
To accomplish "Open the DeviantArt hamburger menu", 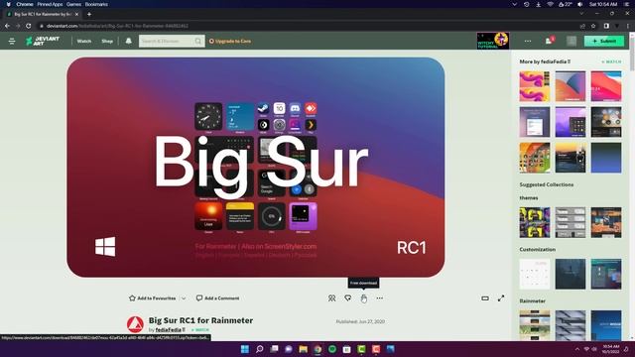I will click(12, 41).
